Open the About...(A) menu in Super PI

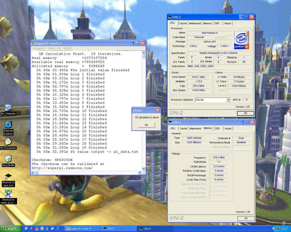(x=55, y=48)
